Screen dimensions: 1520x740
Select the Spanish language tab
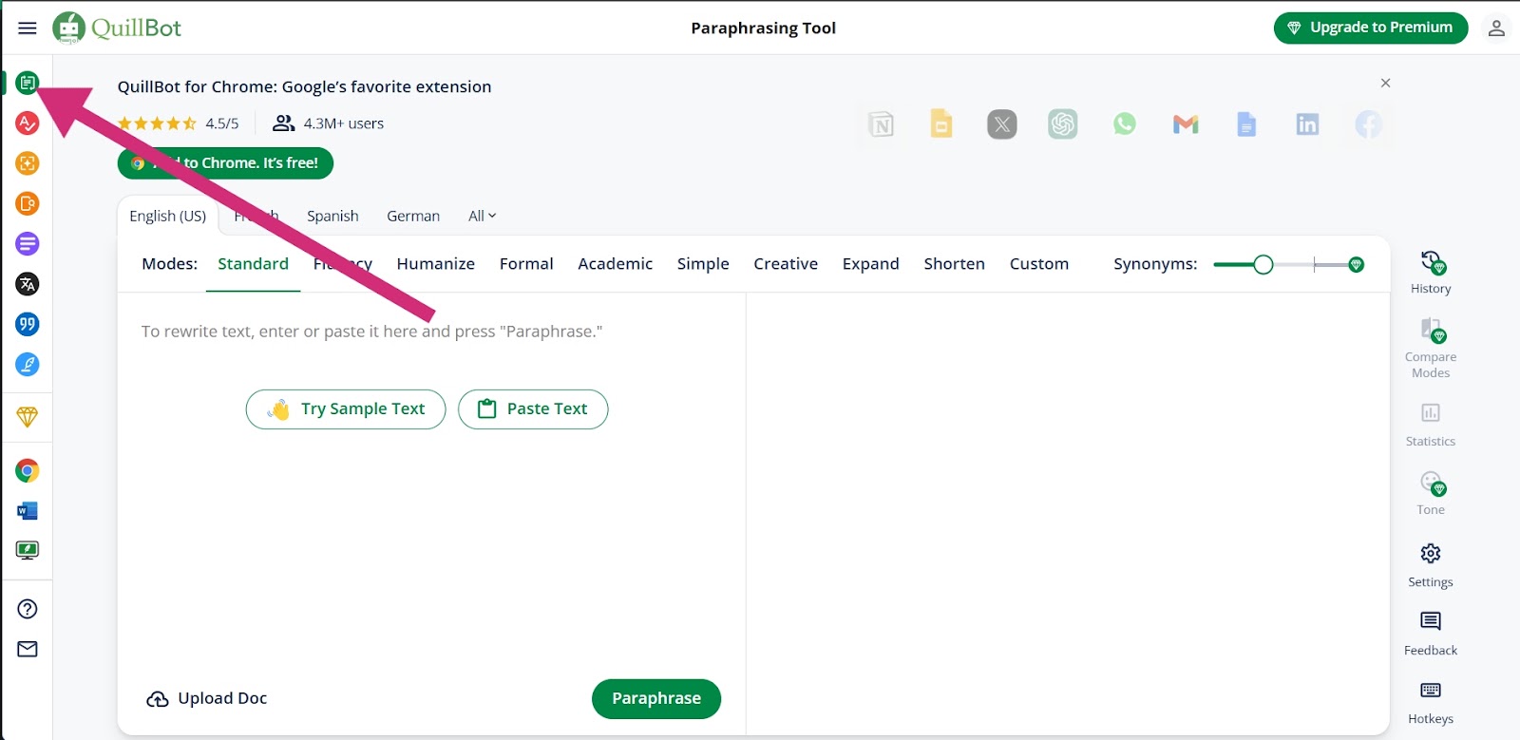pyautogui.click(x=332, y=217)
